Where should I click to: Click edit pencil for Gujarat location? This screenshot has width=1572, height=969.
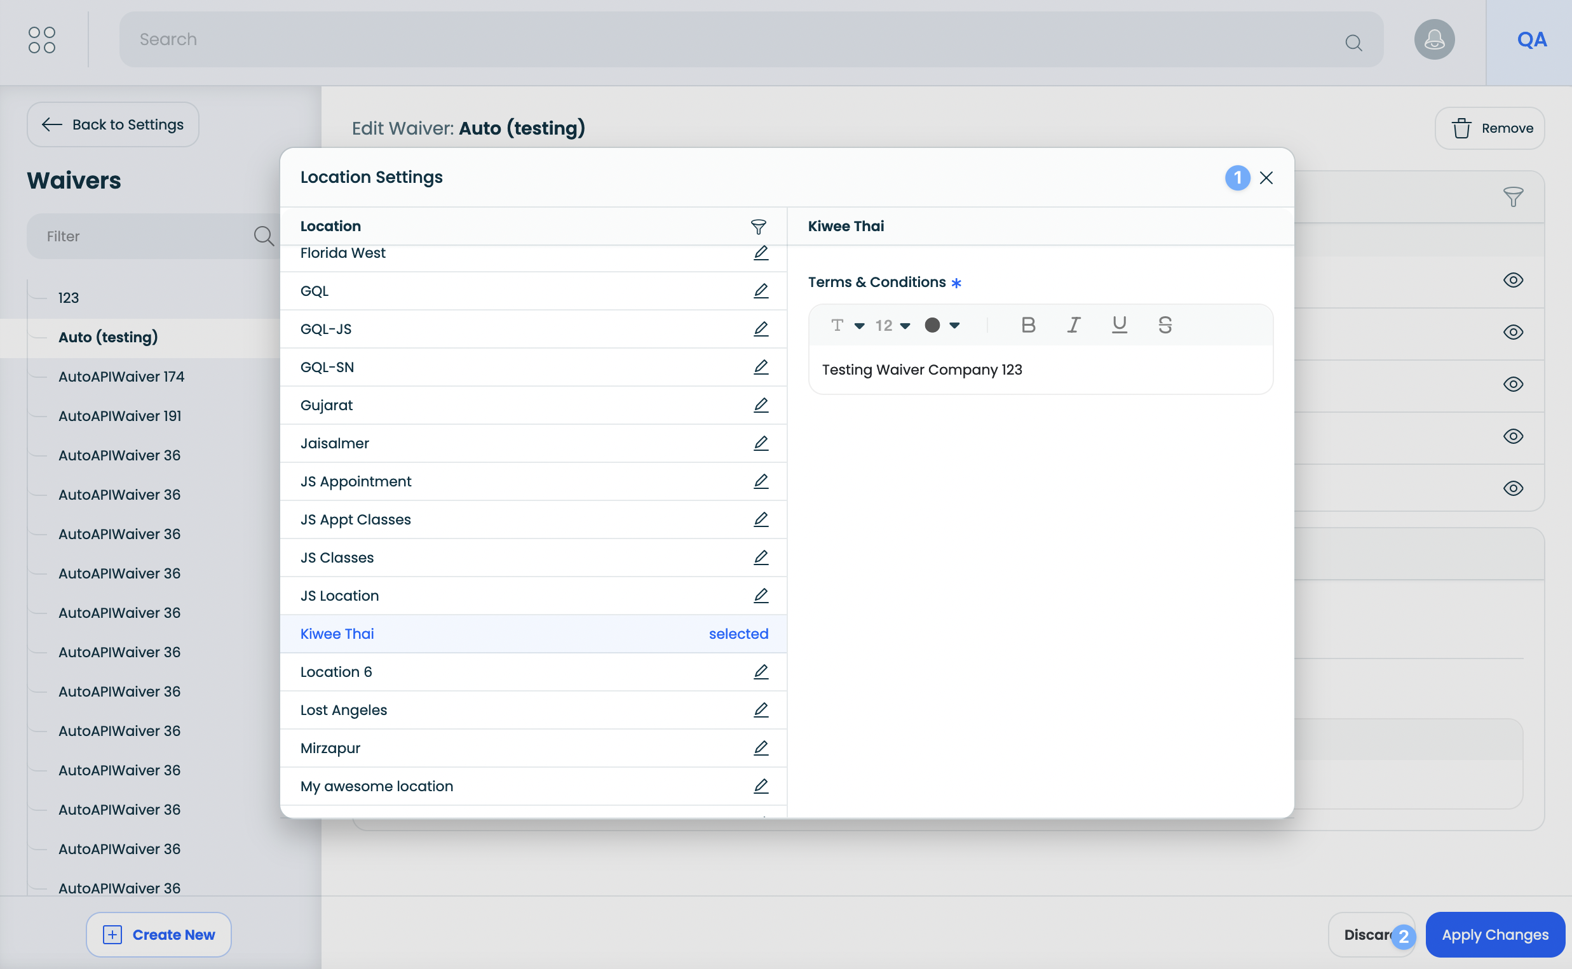click(x=761, y=405)
